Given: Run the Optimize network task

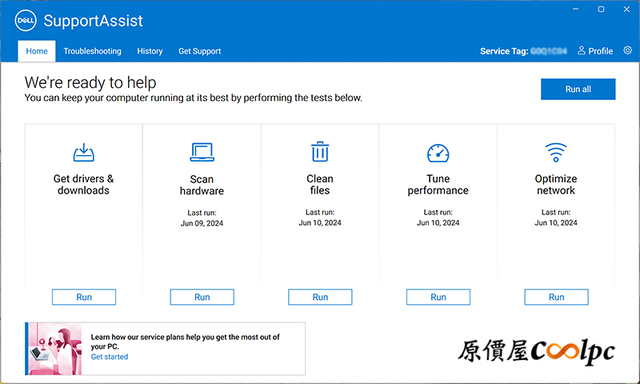Looking at the screenshot, I should pyautogui.click(x=556, y=297).
